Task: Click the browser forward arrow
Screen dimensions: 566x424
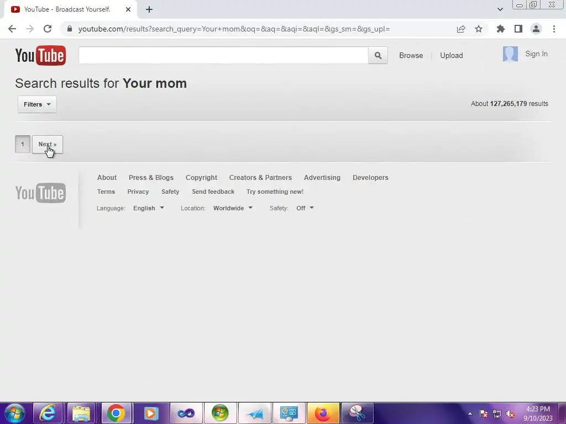Action: coord(30,29)
